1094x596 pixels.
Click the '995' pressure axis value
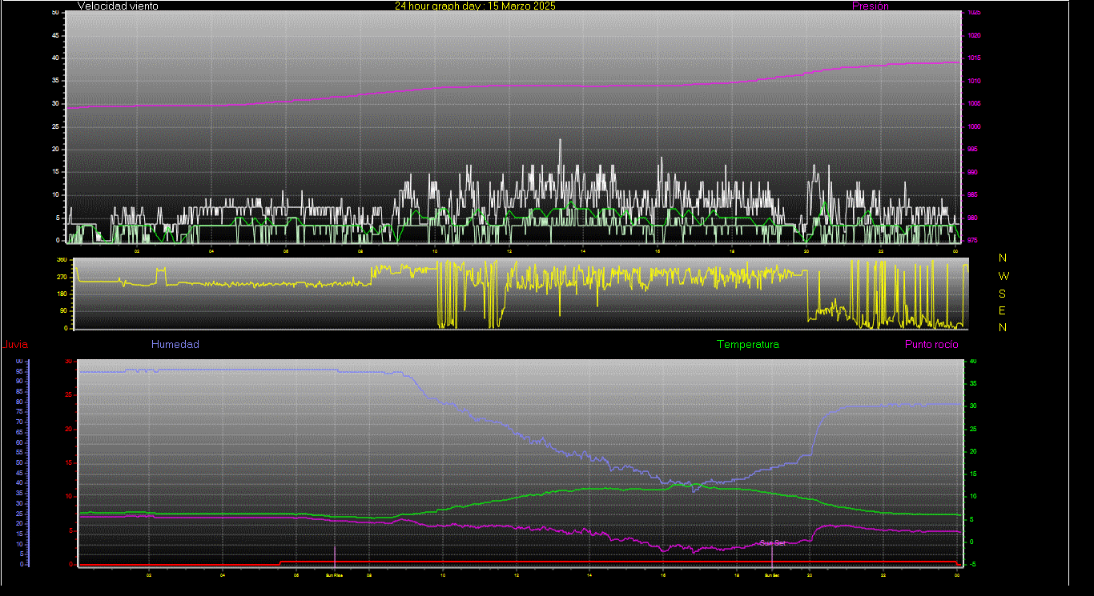(972, 150)
